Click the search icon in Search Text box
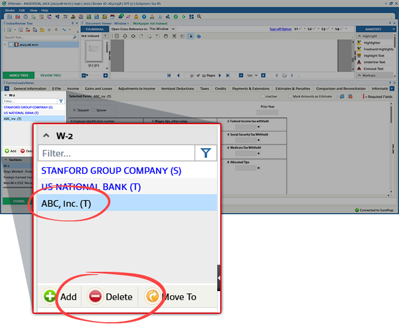This screenshot has height=327, width=399. [74, 37]
